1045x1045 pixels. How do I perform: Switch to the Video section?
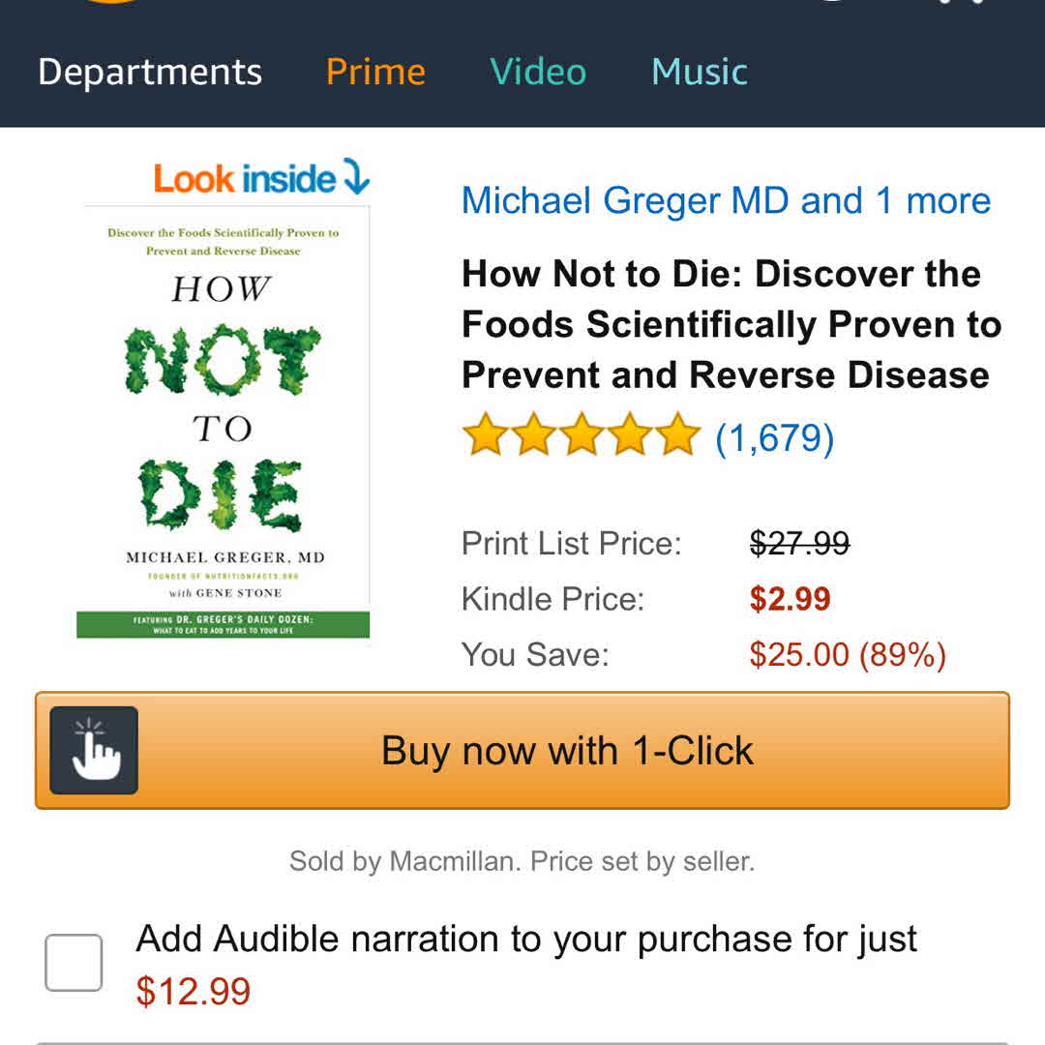click(538, 73)
